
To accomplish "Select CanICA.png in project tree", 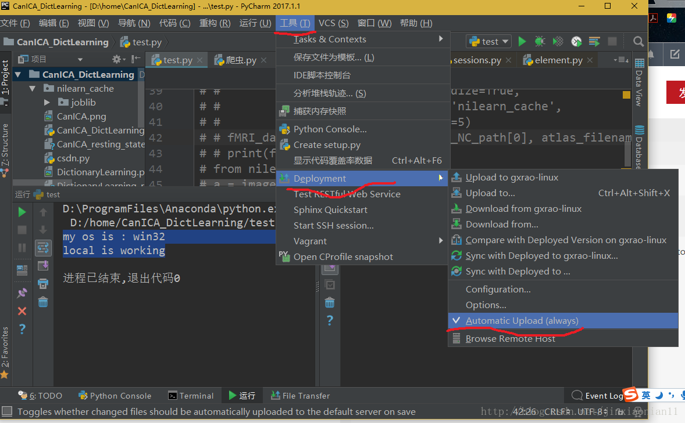I will pyautogui.click(x=81, y=117).
